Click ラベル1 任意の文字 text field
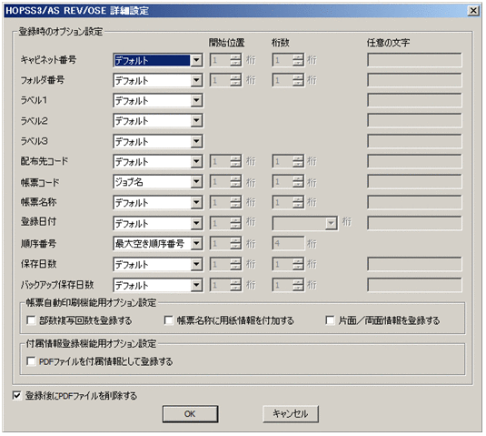Viewport: 486px width, 436px height. (414, 101)
